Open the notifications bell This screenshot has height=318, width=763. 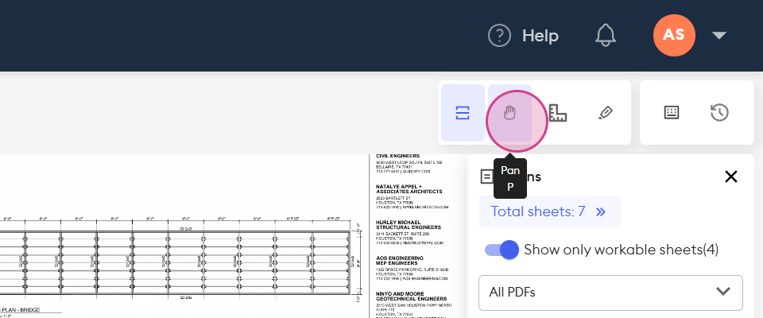(606, 35)
